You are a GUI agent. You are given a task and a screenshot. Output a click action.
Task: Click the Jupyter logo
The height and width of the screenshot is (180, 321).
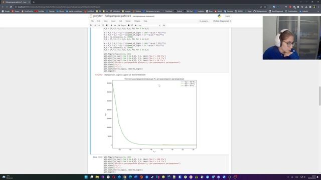click(x=96, y=16)
